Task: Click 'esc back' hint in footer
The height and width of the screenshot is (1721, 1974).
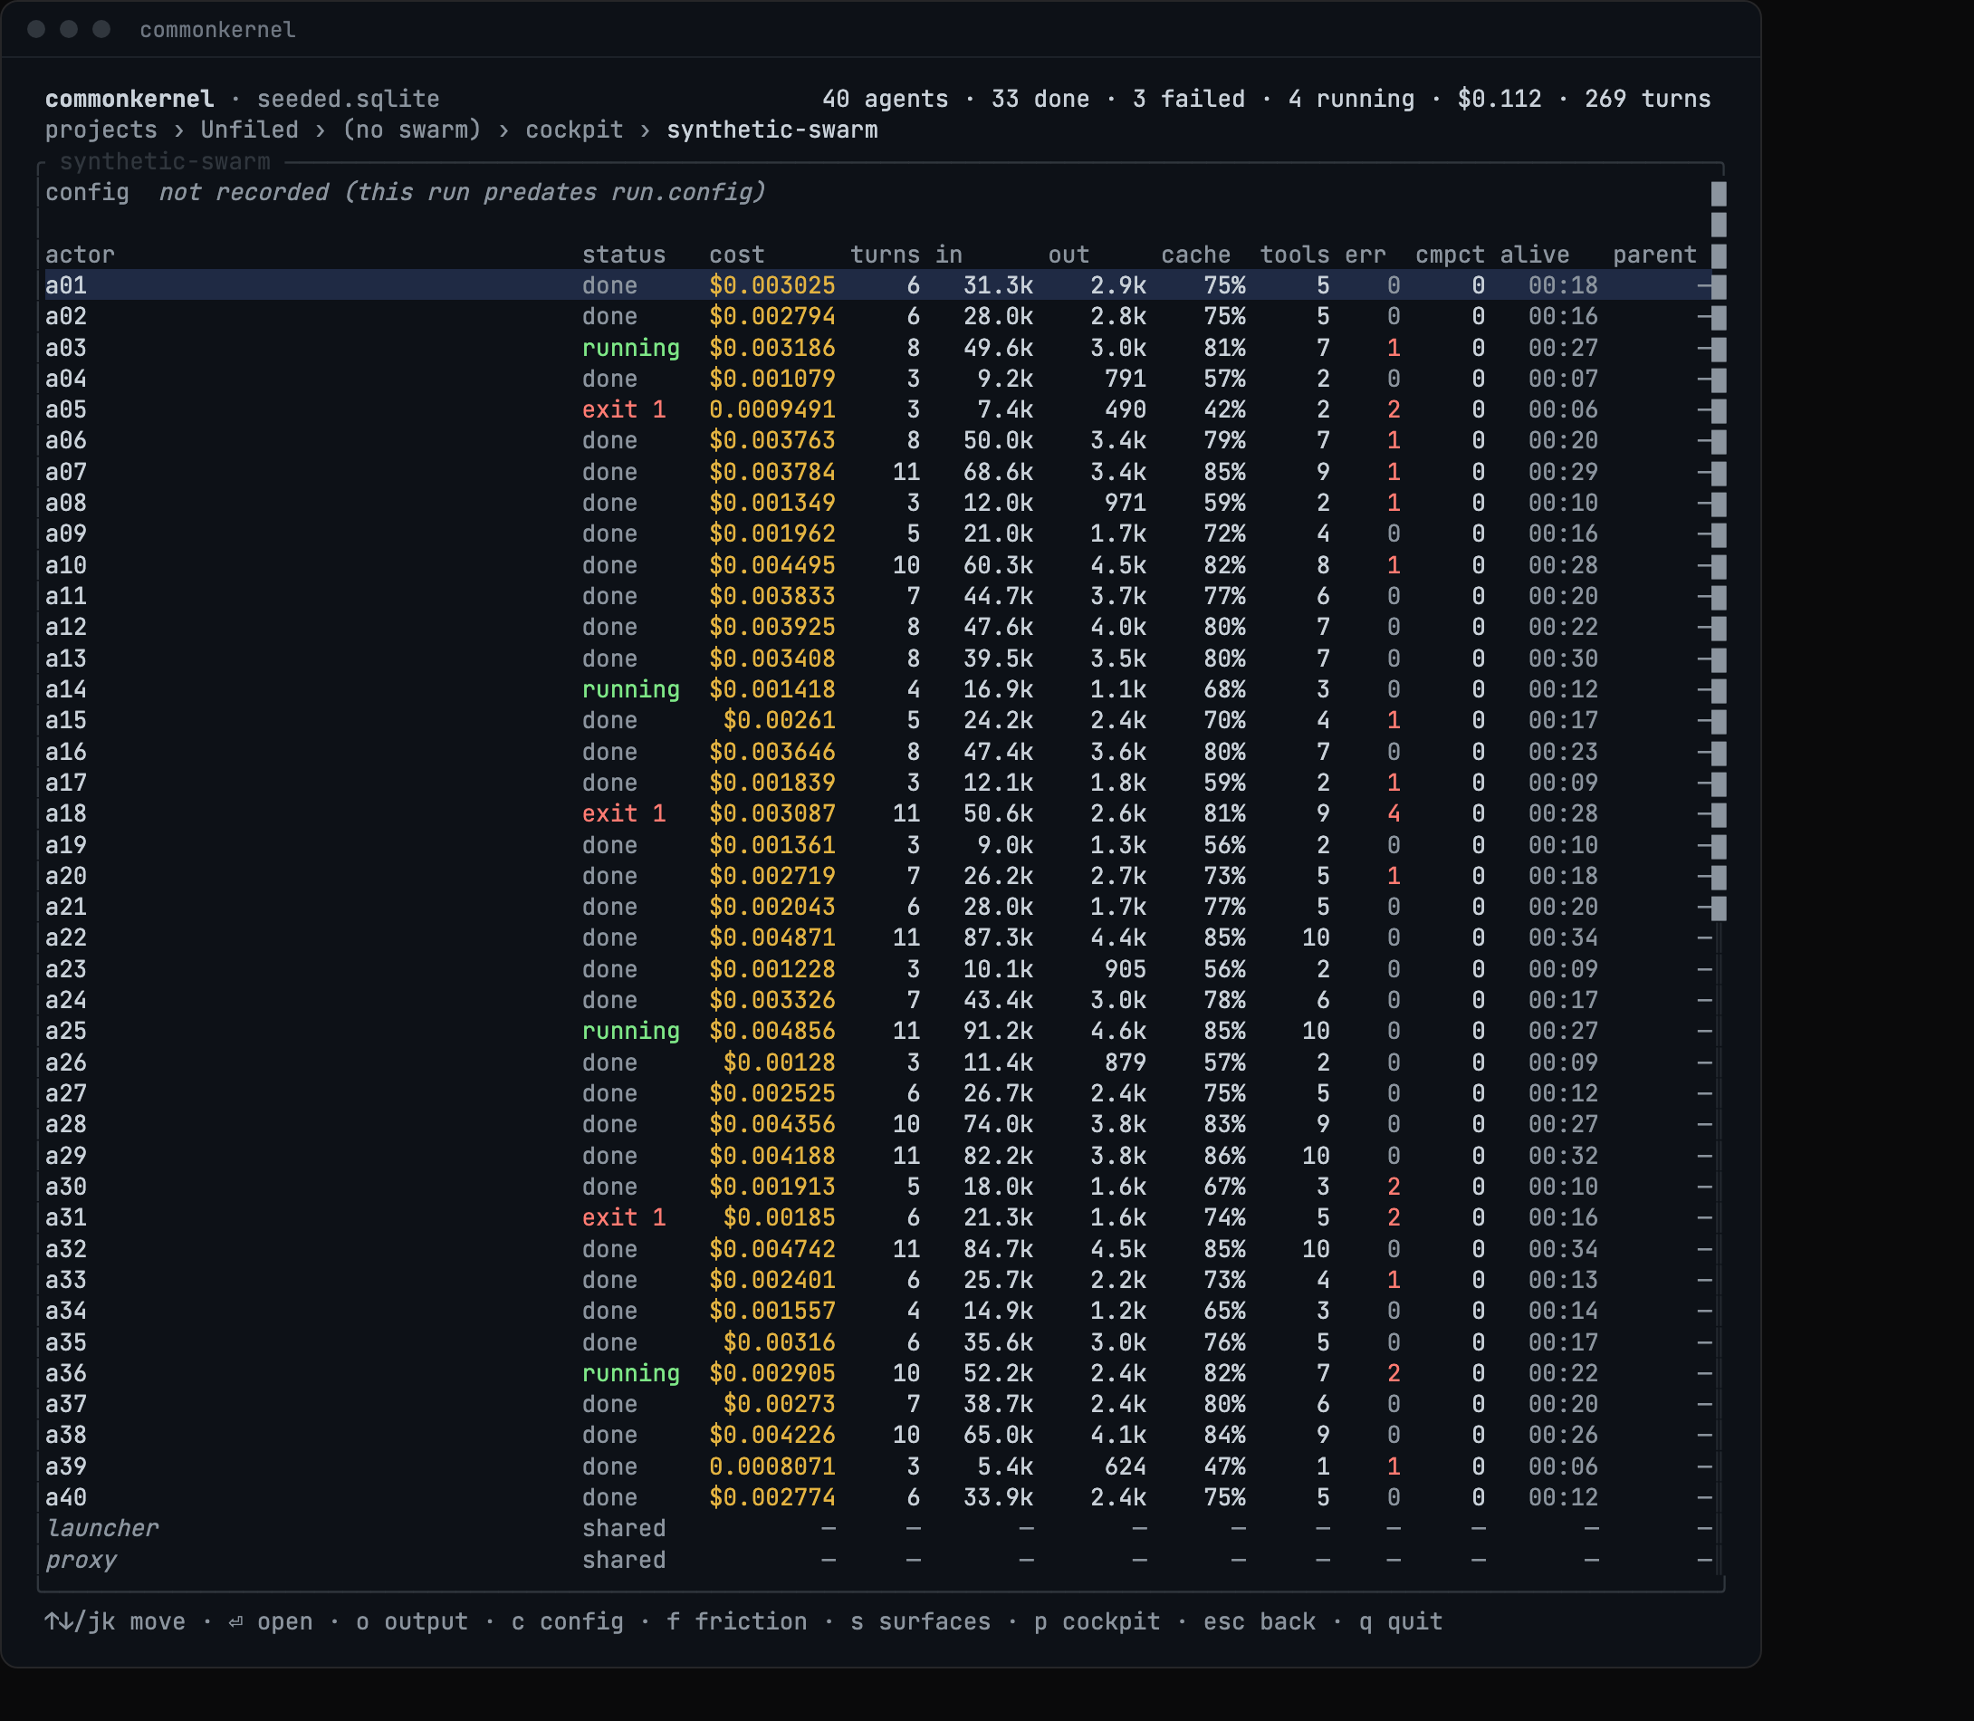Action: point(1260,1622)
